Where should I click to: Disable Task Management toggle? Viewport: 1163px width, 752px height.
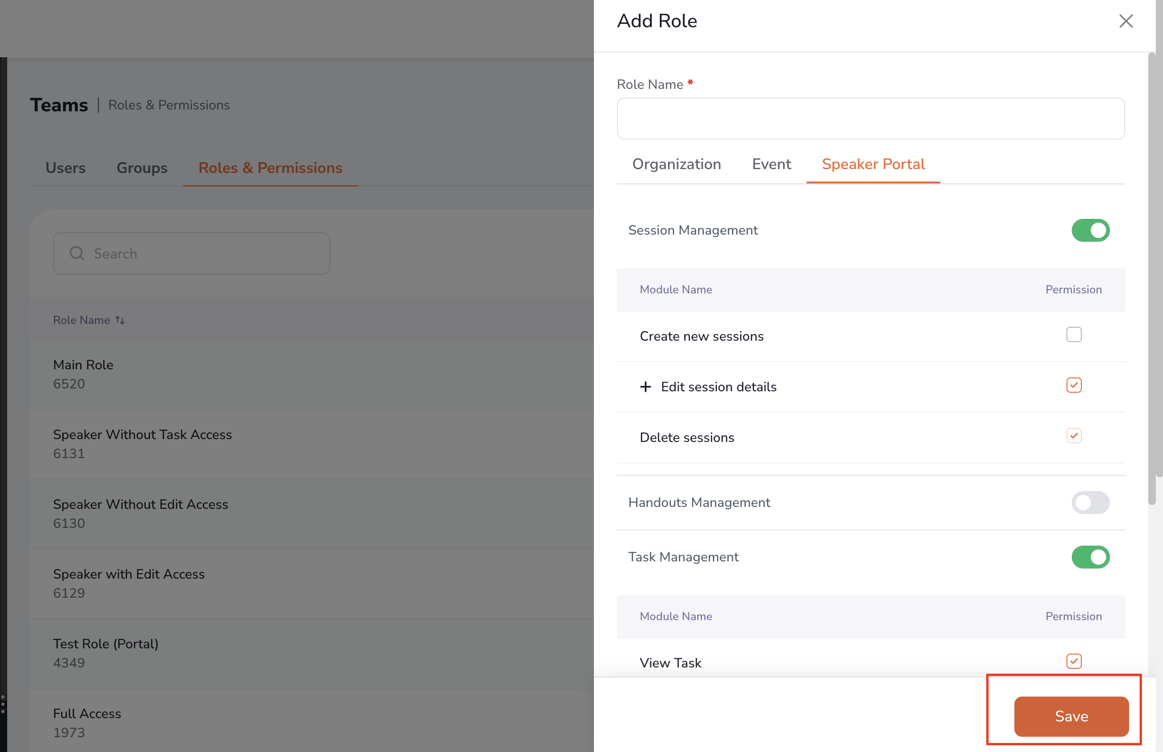point(1090,557)
